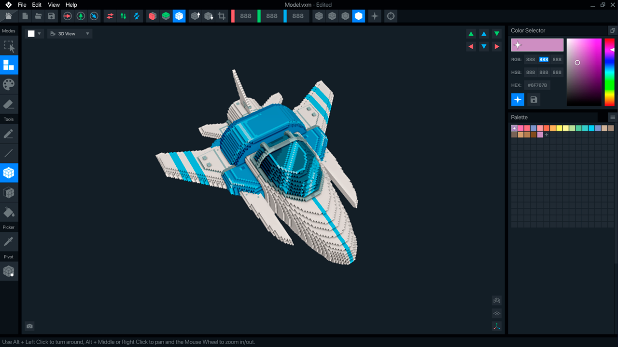Take a viewport screenshot with camera icon
Screen dimensions: 618x347
pyautogui.click(x=29, y=326)
